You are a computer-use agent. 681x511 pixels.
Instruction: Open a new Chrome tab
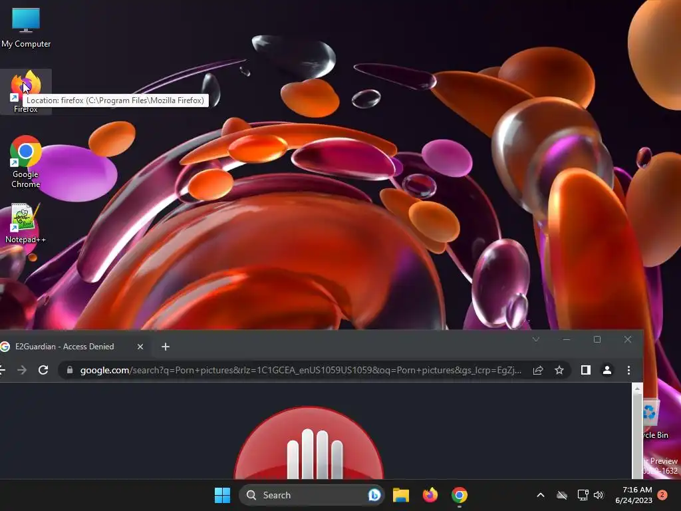click(166, 346)
